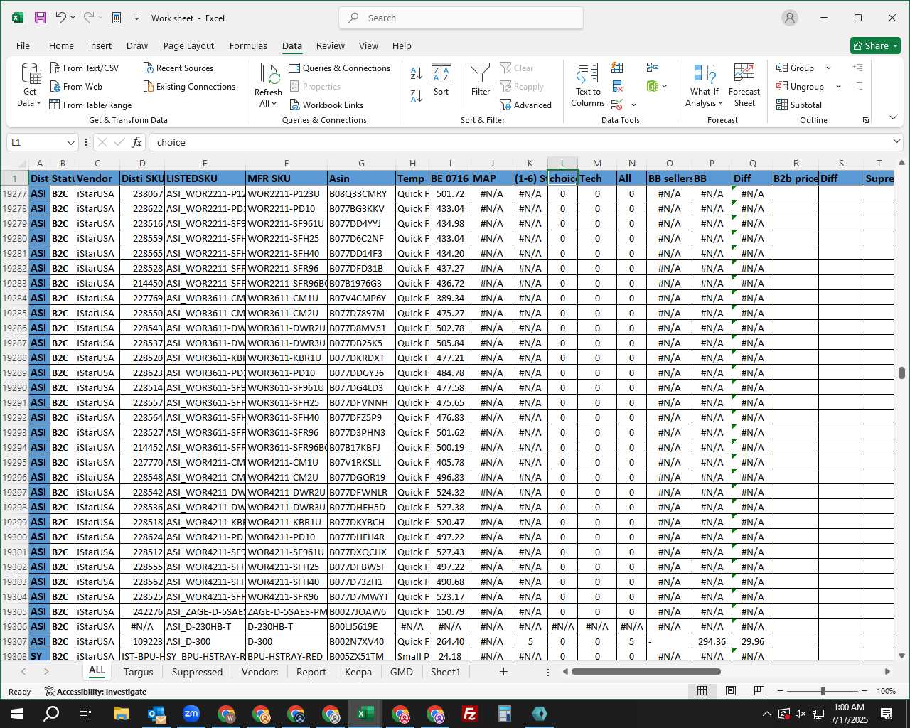
Task: Toggle the Filter funnel
Action: click(x=481, y=80)
